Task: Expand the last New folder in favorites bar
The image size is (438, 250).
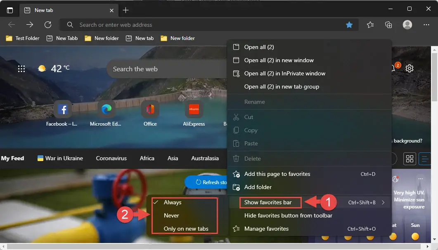Action: tap(178, 38)
